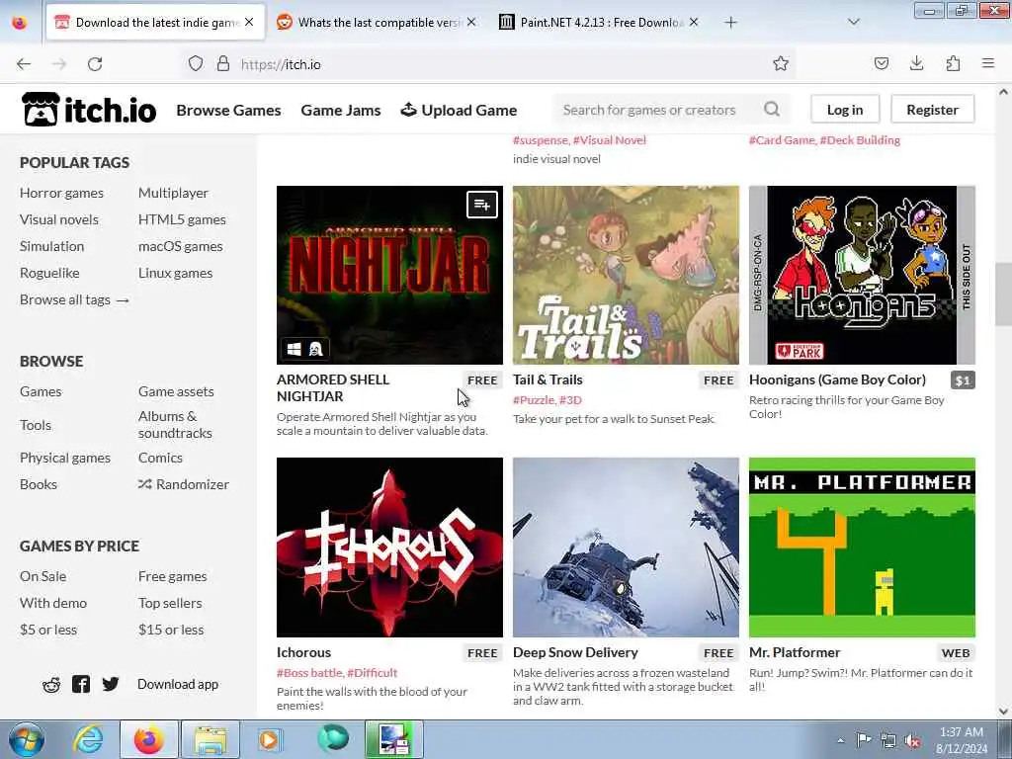
Task: Click the Windows platform icon on Nightjar thumbnail
Action: click(294, 349)
